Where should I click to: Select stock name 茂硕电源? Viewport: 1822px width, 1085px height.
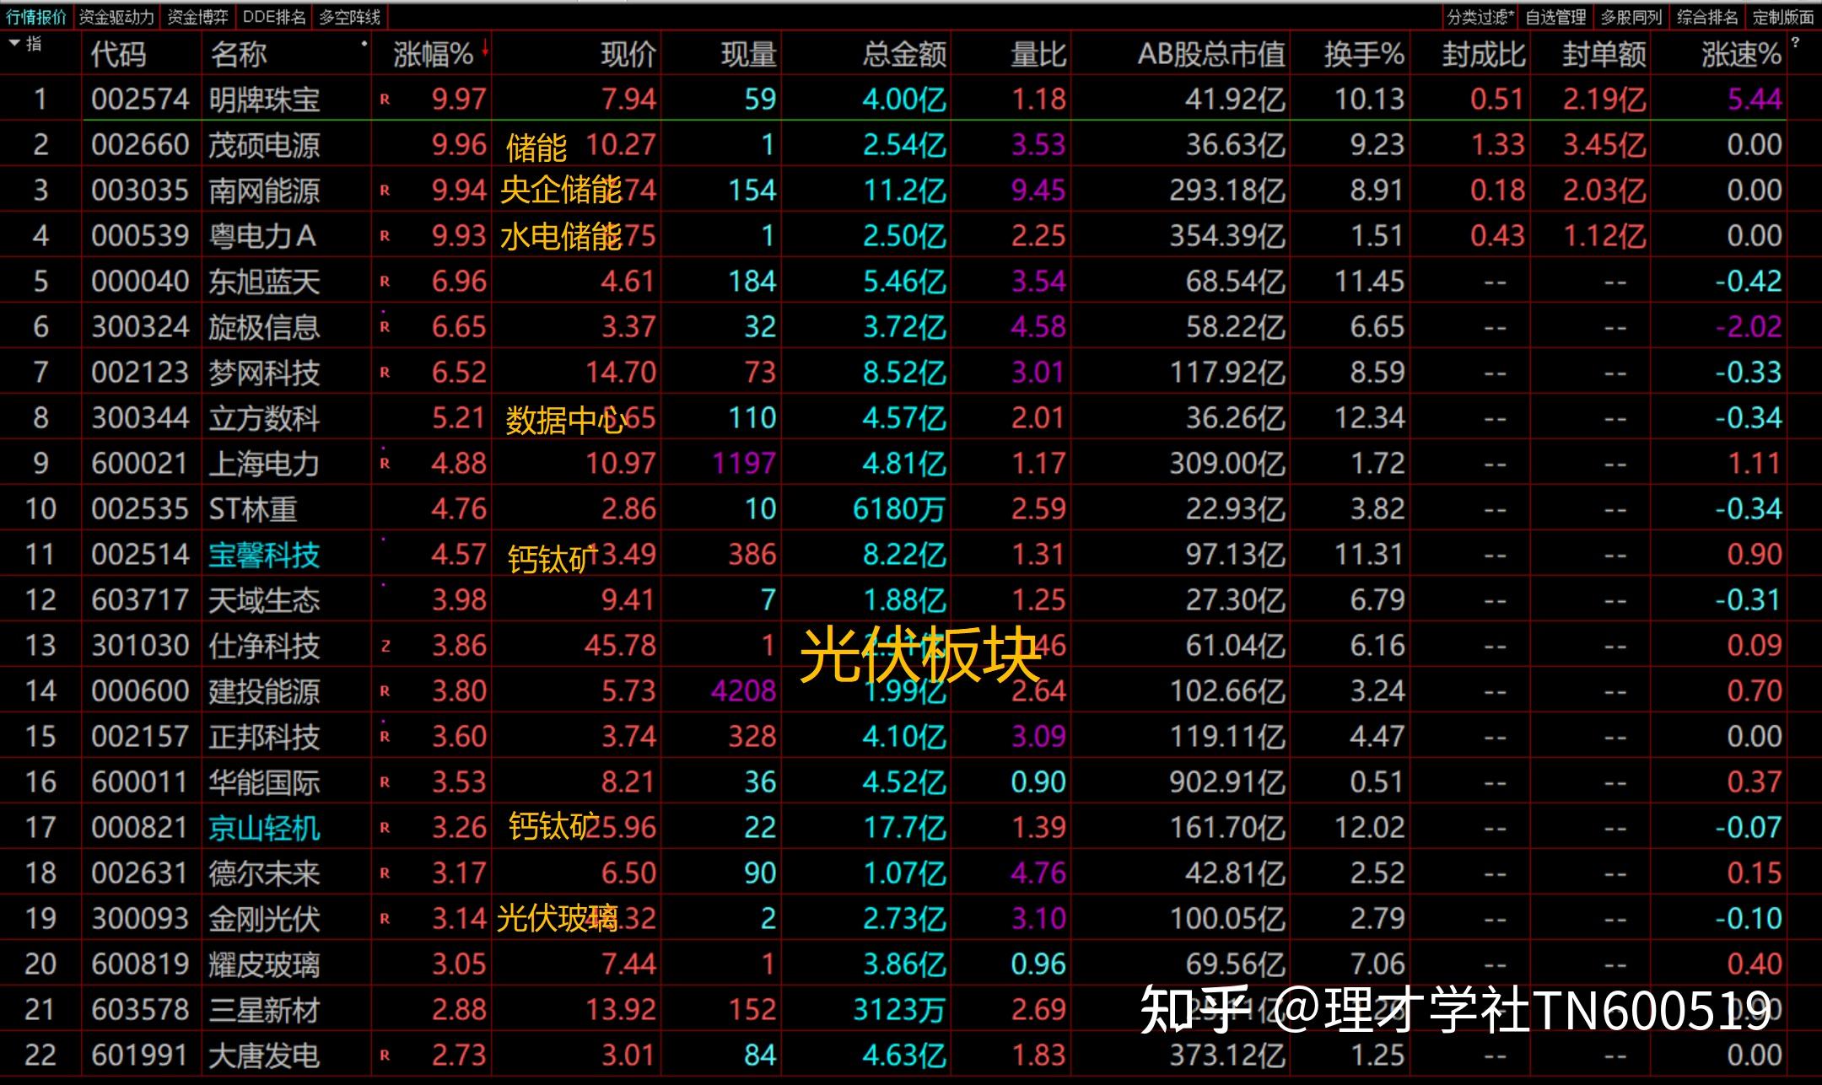pyautogui.click(x=264, y=145)
